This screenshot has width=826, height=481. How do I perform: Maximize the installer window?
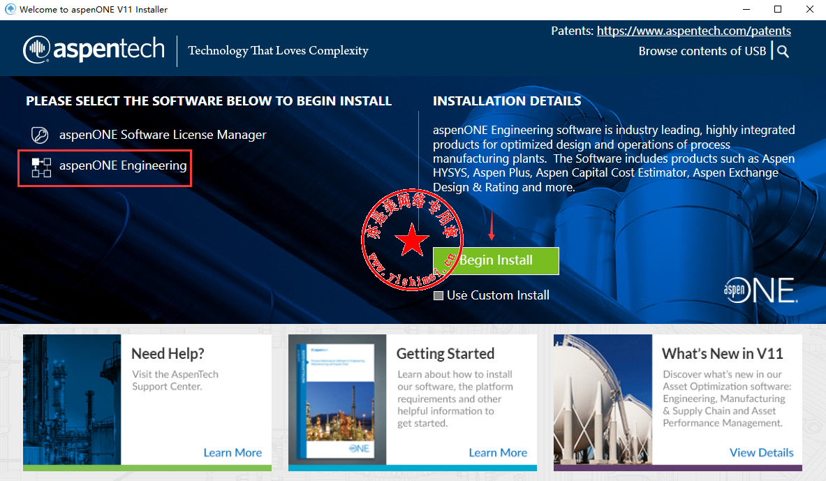[778, 9]
